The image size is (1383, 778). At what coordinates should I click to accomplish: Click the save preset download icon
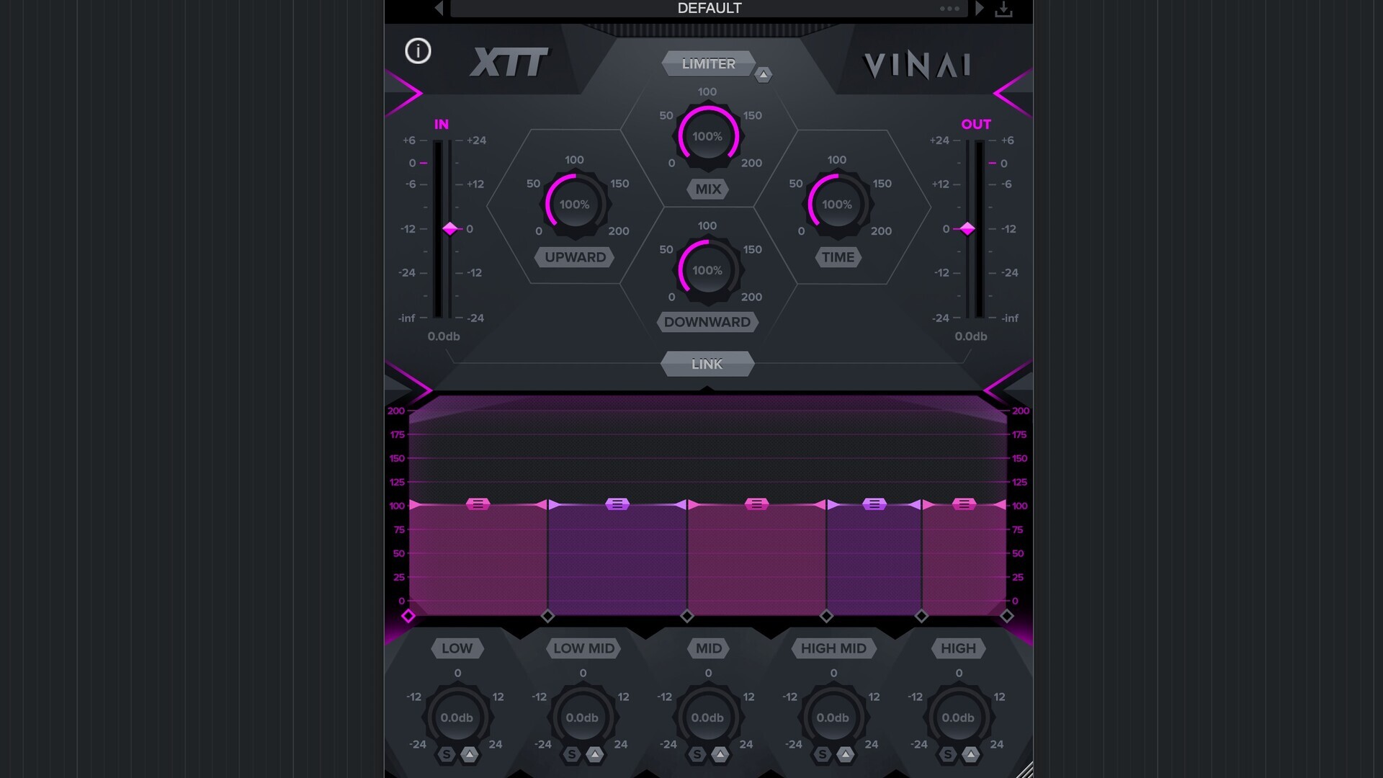click(x=1003, y=9)
